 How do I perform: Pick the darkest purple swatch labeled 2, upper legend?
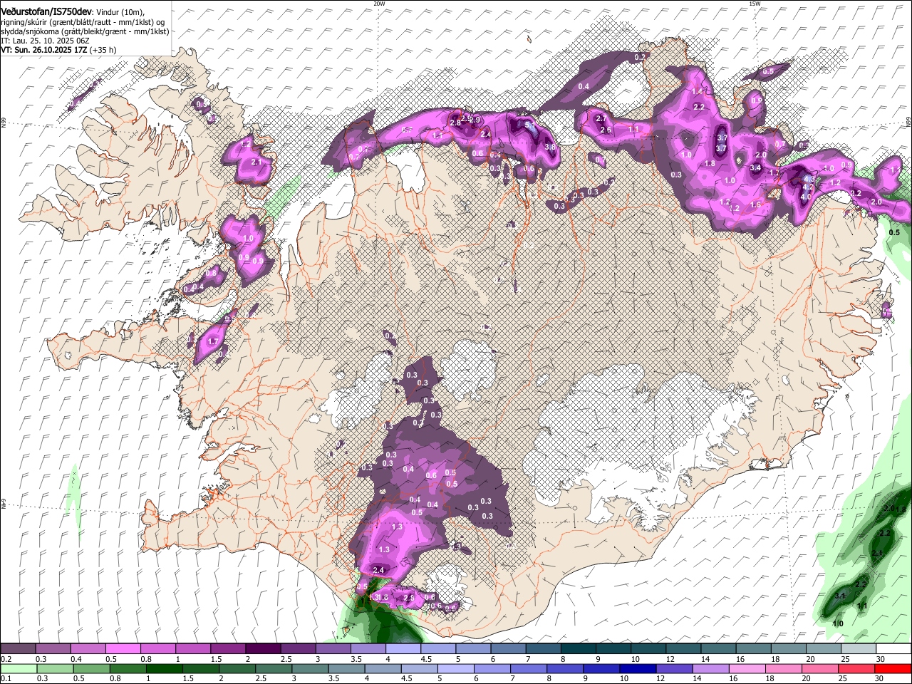coord(263,649)
